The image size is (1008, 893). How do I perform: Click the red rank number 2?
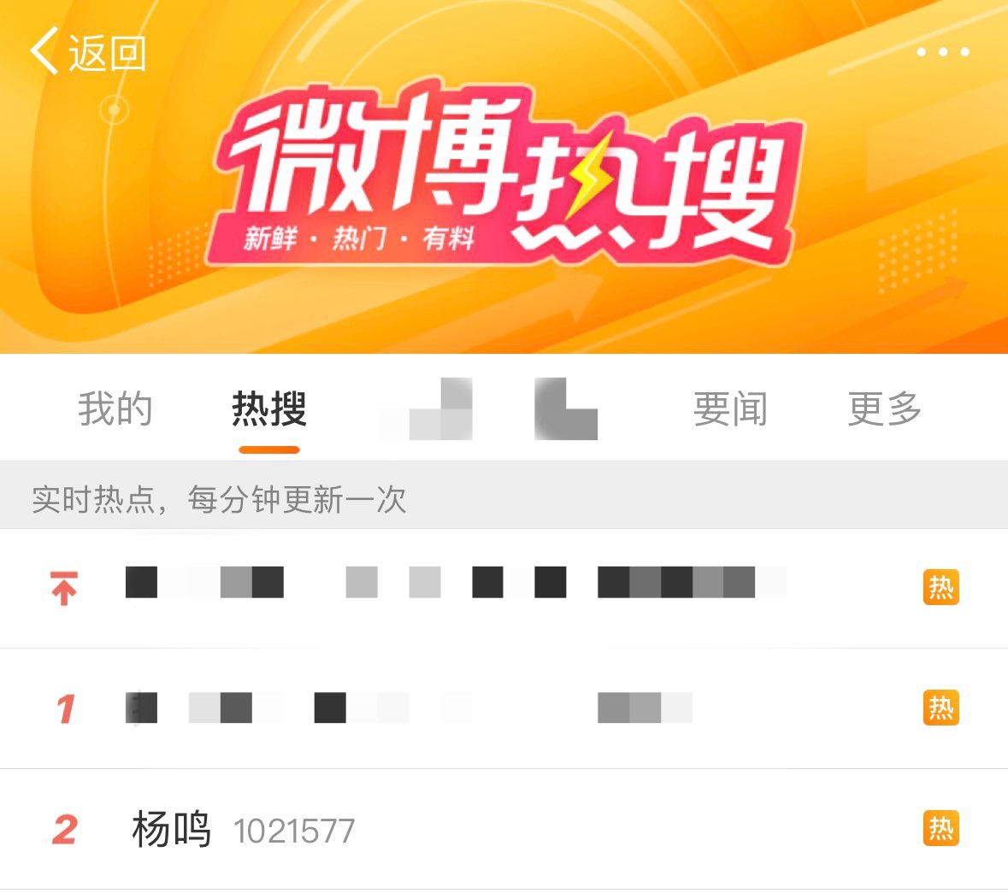(65, 830)
